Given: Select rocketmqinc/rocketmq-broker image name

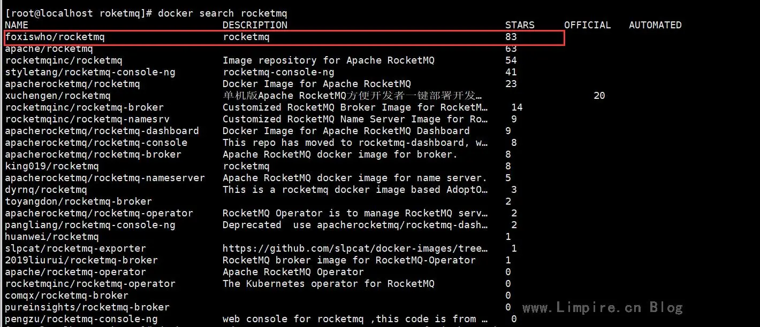Looking at the screenshot, I should 84,107.
